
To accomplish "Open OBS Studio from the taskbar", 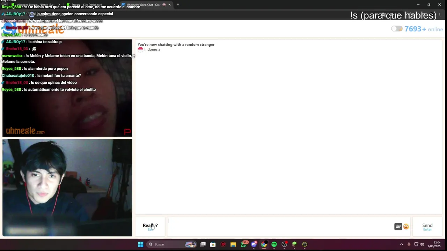I will coord(284,244).
